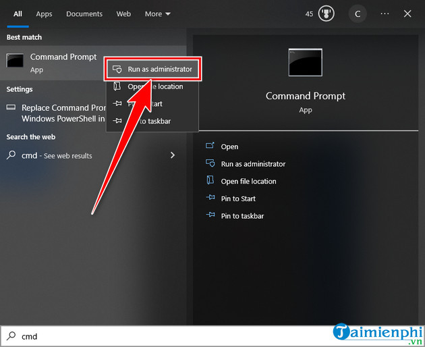Click magnifier icon beside cmd web result
Viewport: 425px width, 347px height.
point(11,155)
